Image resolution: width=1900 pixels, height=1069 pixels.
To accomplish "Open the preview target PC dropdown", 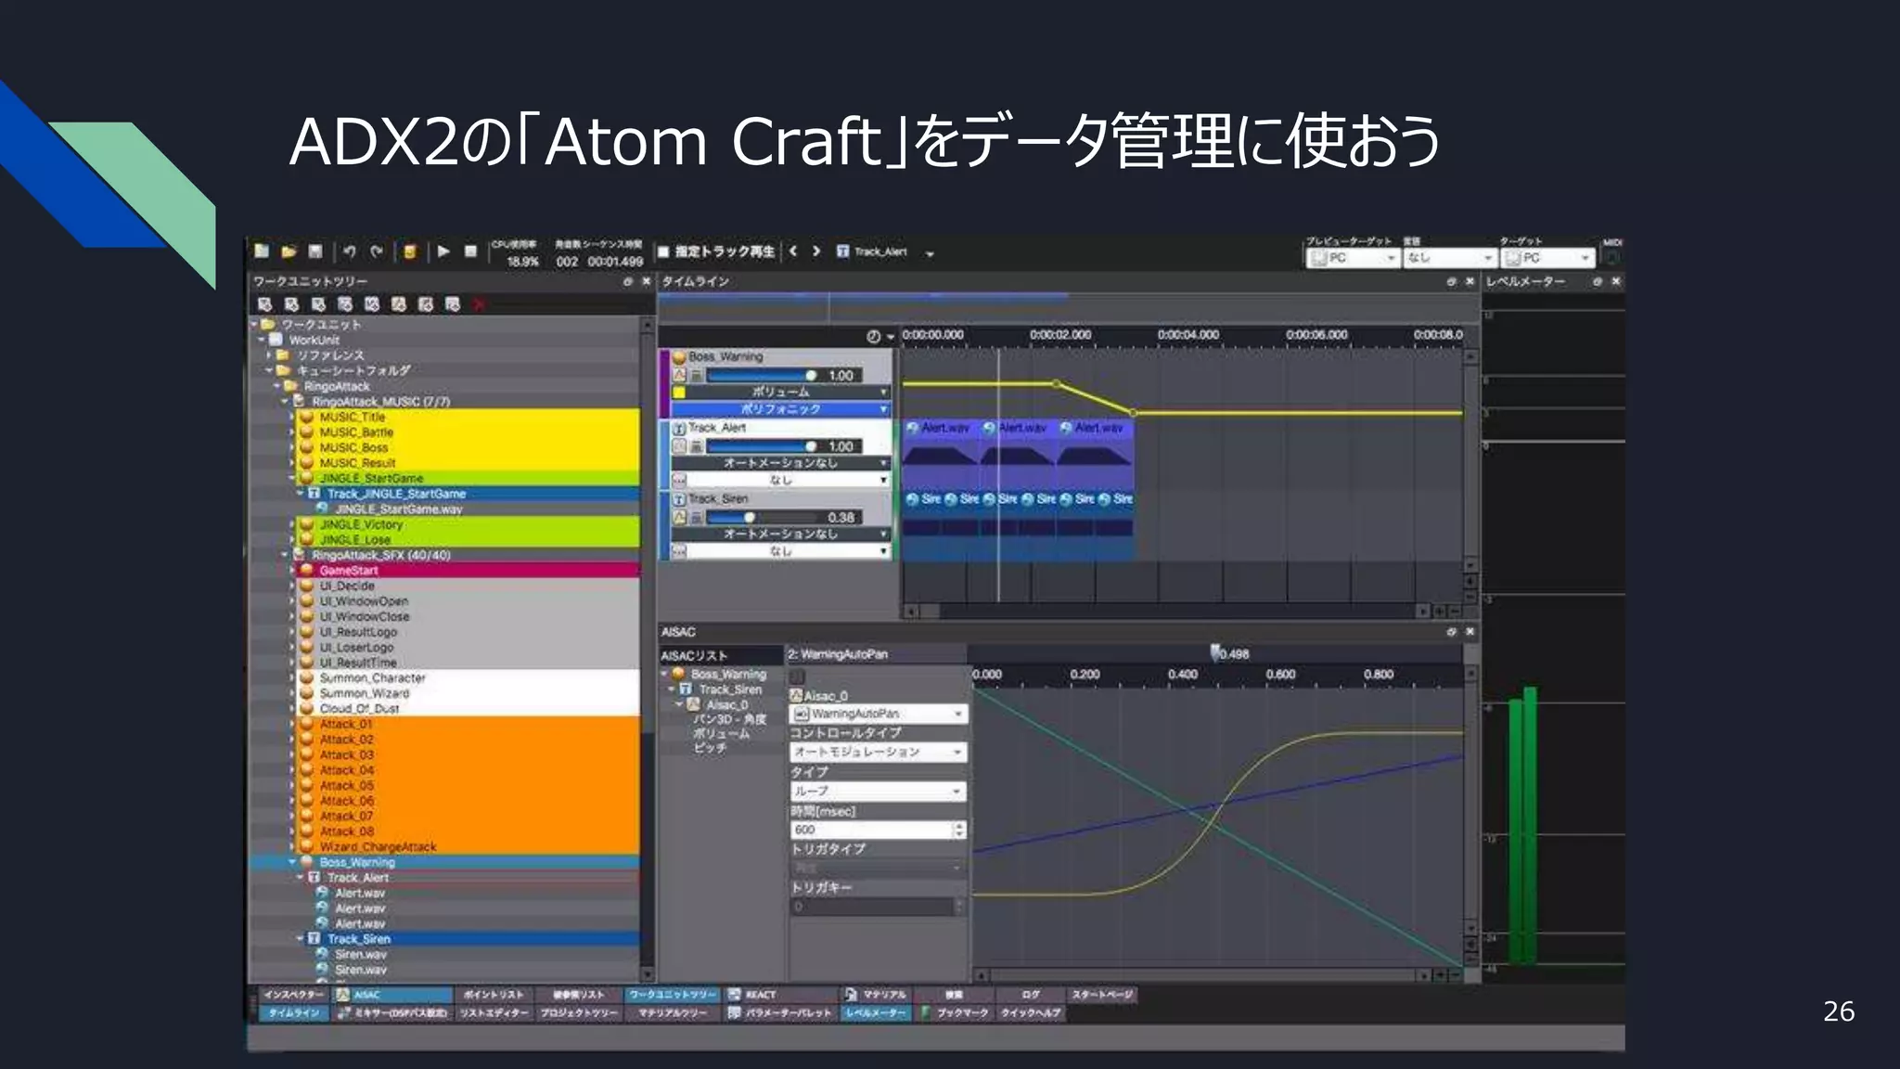I will (x=1353, y=257).
